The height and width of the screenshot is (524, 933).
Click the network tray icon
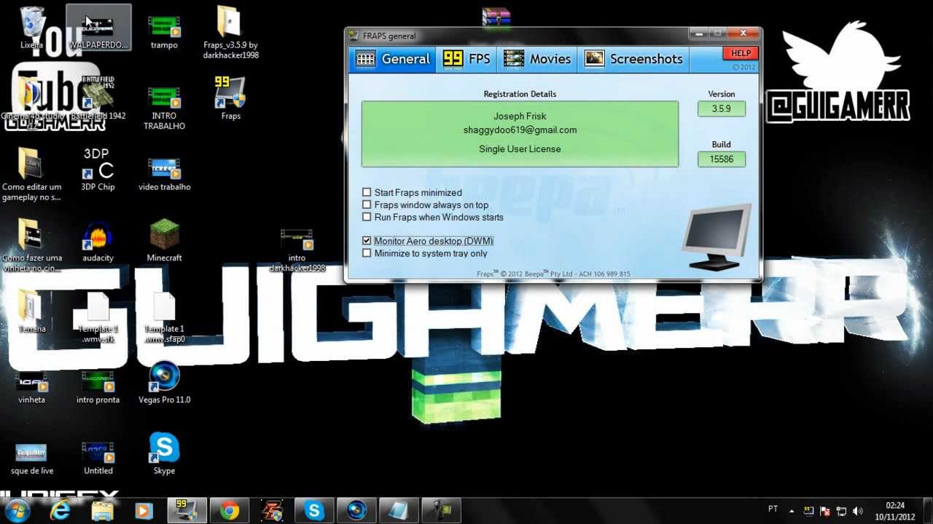click(x=841, y=511)
